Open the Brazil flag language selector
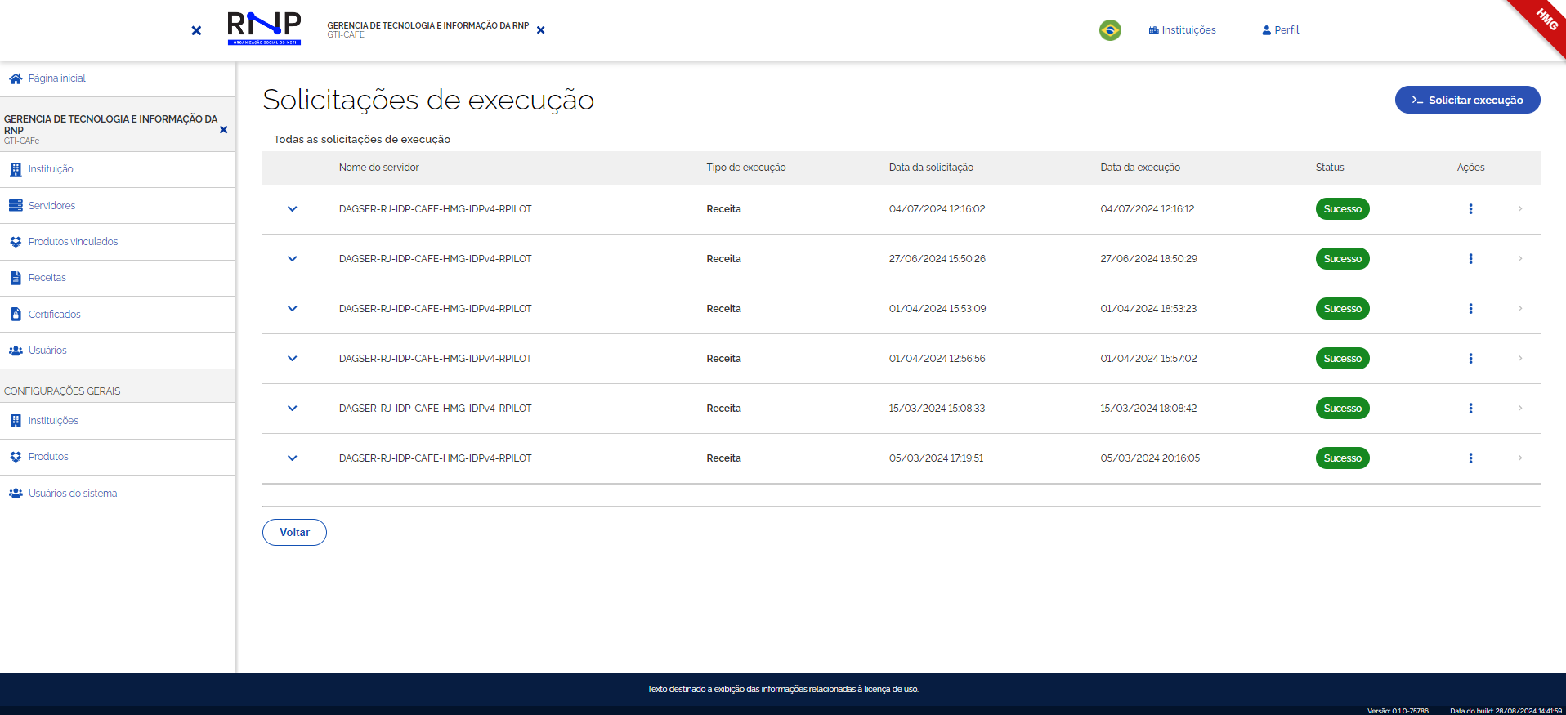This screenshot has width=1566, height=715. pyautogui.click(x=1110, y=30)
